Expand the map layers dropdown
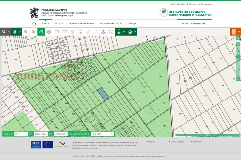The width and height of the screenshot is (241, 160). pyautogui.click(x=16, y=32)
